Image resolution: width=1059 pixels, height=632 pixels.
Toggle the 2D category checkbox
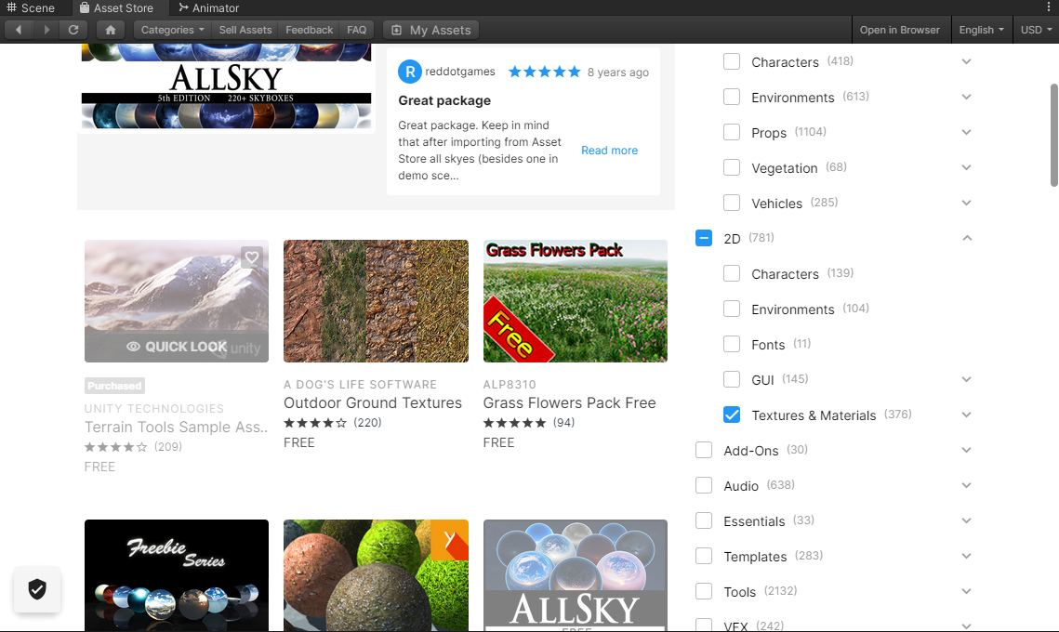(x=704, y=238)
